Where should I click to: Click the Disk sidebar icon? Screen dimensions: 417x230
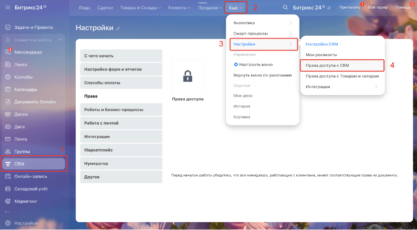point(8,127)
